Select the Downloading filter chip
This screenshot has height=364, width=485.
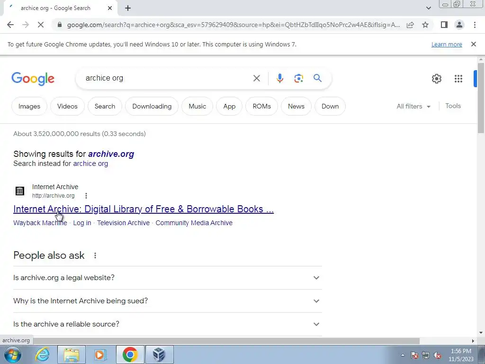(x=152, y=106)
